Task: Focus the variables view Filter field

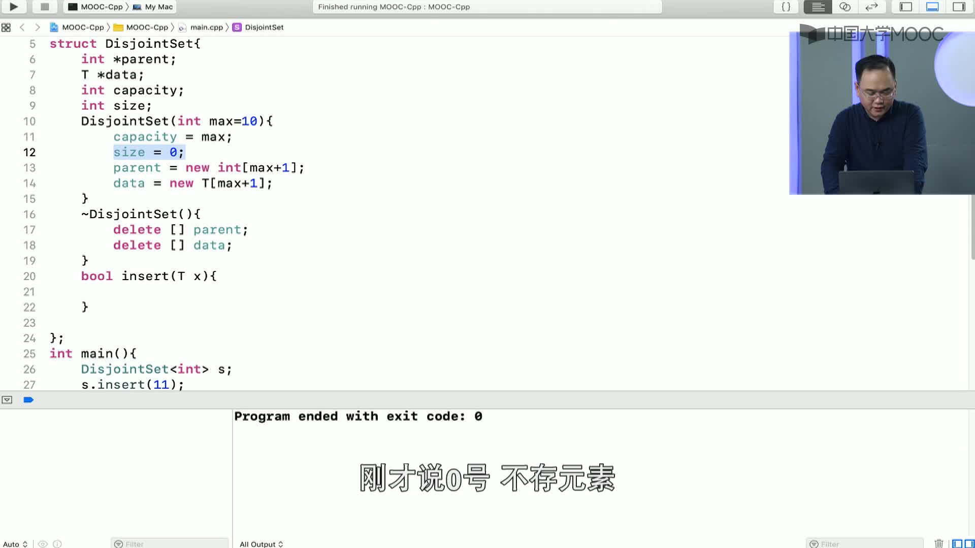Action: 170,544
